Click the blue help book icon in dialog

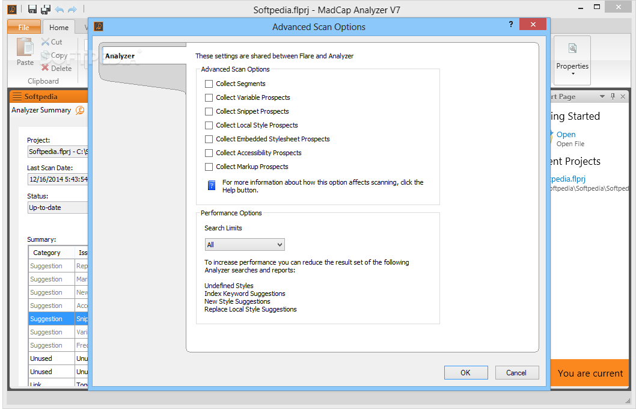212,185
